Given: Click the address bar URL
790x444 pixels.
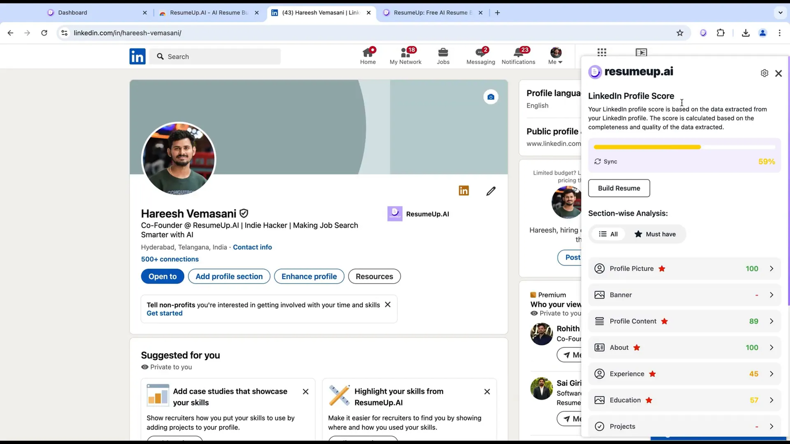Looking at the screenshot, I should [127, 33].
